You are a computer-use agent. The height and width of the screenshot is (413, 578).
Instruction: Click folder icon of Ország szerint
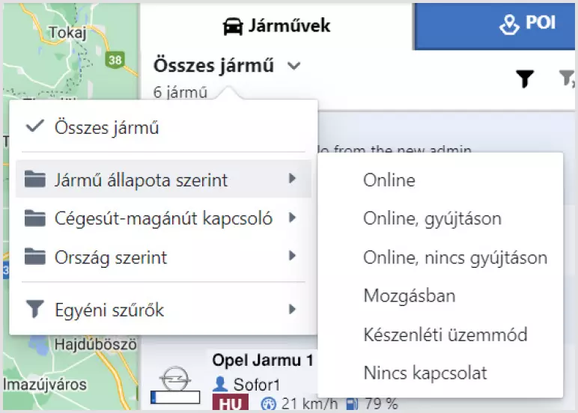(x=35, y=257)
